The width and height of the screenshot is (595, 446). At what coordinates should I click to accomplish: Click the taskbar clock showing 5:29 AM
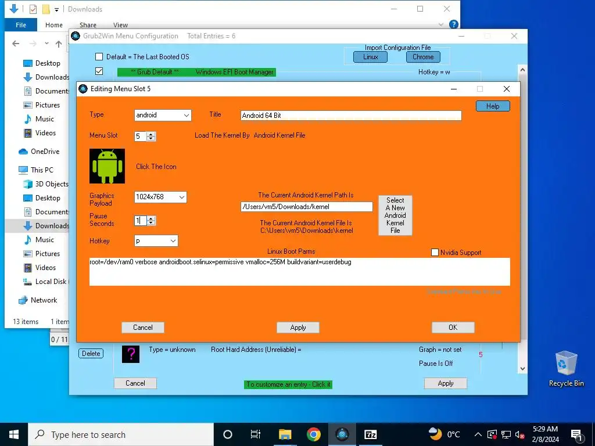[x=545, y=434]
